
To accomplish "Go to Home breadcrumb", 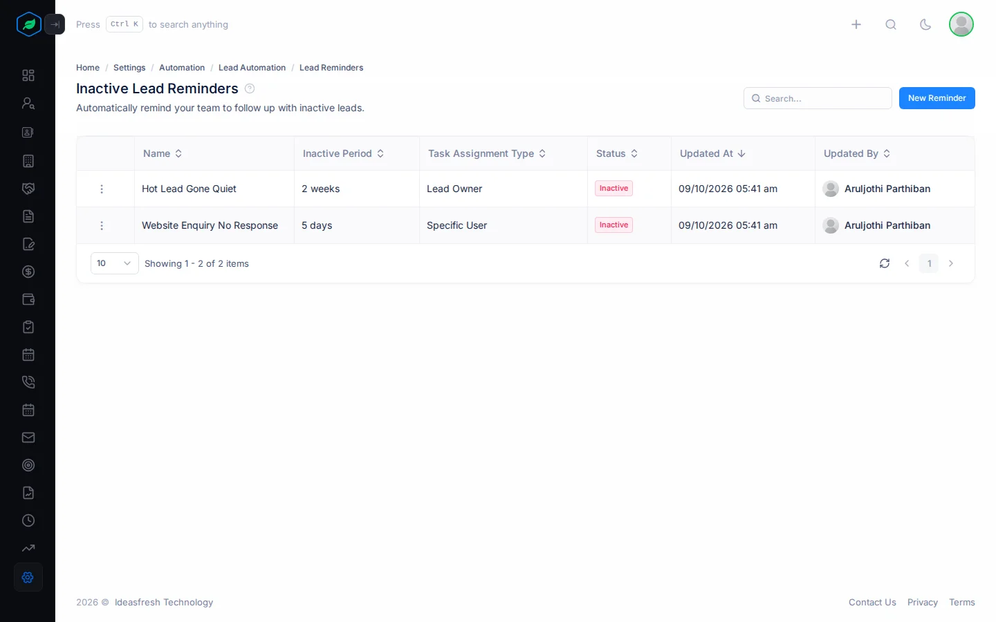I will click(88, 68).
